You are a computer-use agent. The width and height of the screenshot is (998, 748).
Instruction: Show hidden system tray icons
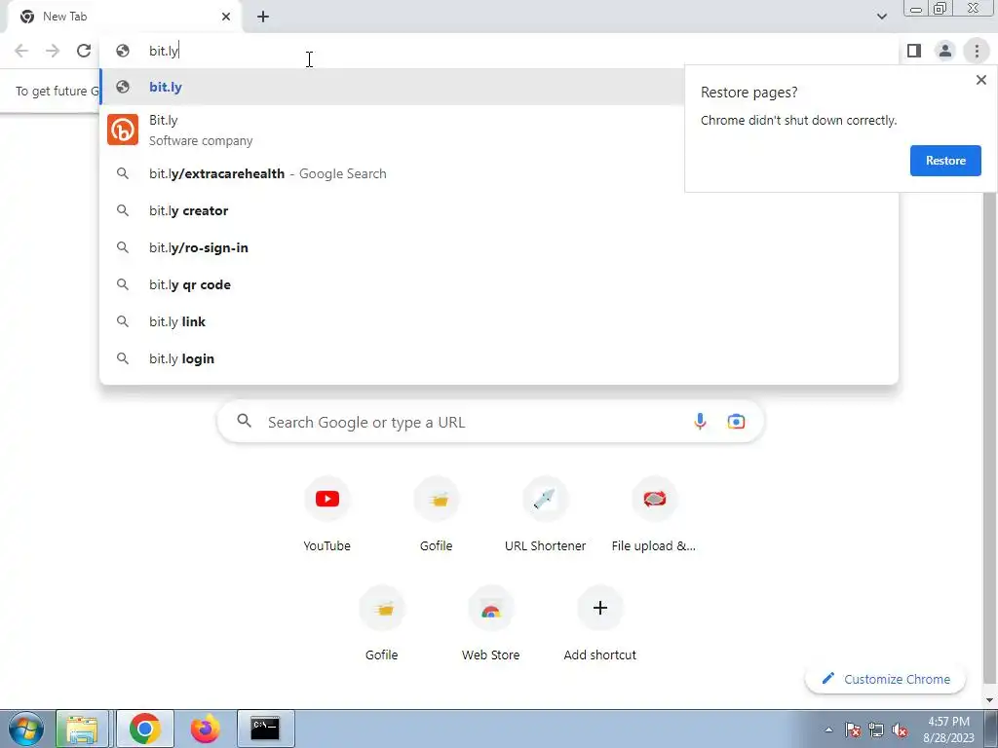828,729
